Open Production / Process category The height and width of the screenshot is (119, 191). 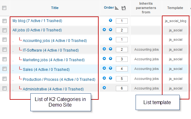coord(59,80)
